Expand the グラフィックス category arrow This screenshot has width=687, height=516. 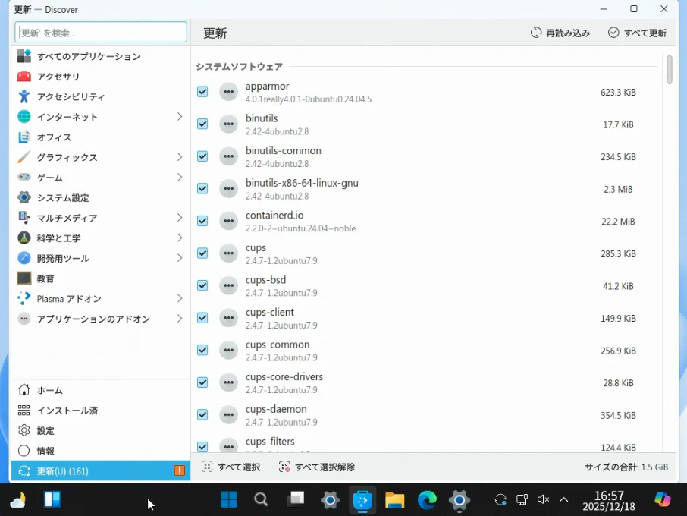(x=180, y=157)
